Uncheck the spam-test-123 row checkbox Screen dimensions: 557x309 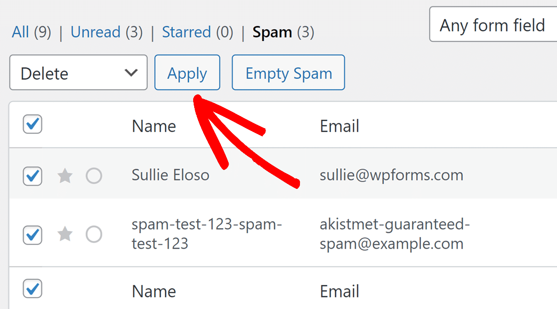click(x=32, y=235)
